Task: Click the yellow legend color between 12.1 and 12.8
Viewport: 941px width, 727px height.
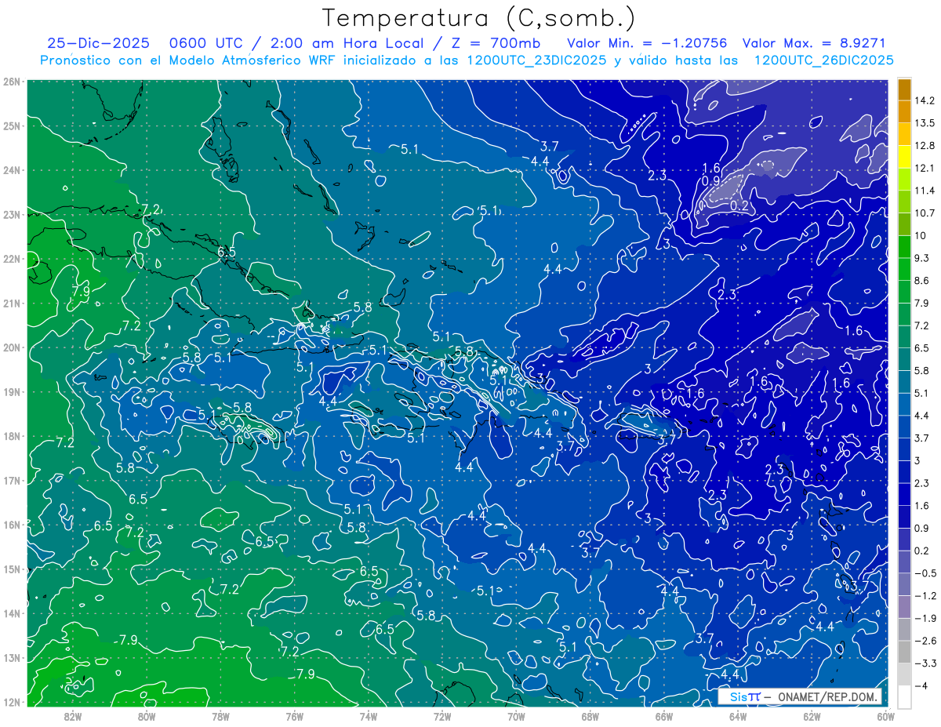Action: point(904,157)
